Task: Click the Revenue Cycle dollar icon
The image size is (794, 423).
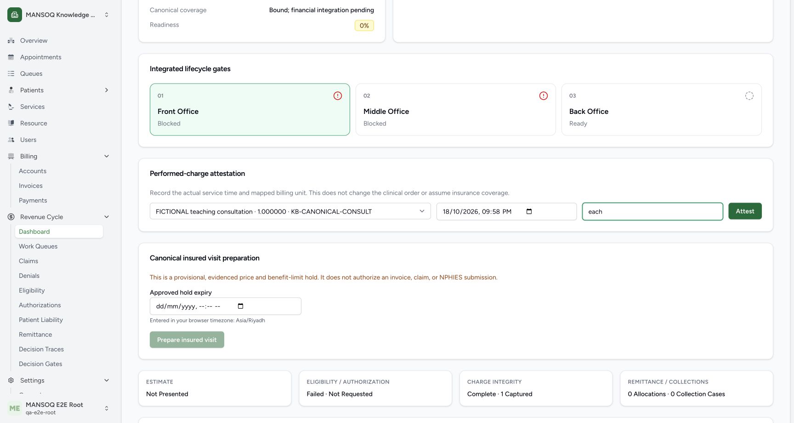Action: (11, 217)
